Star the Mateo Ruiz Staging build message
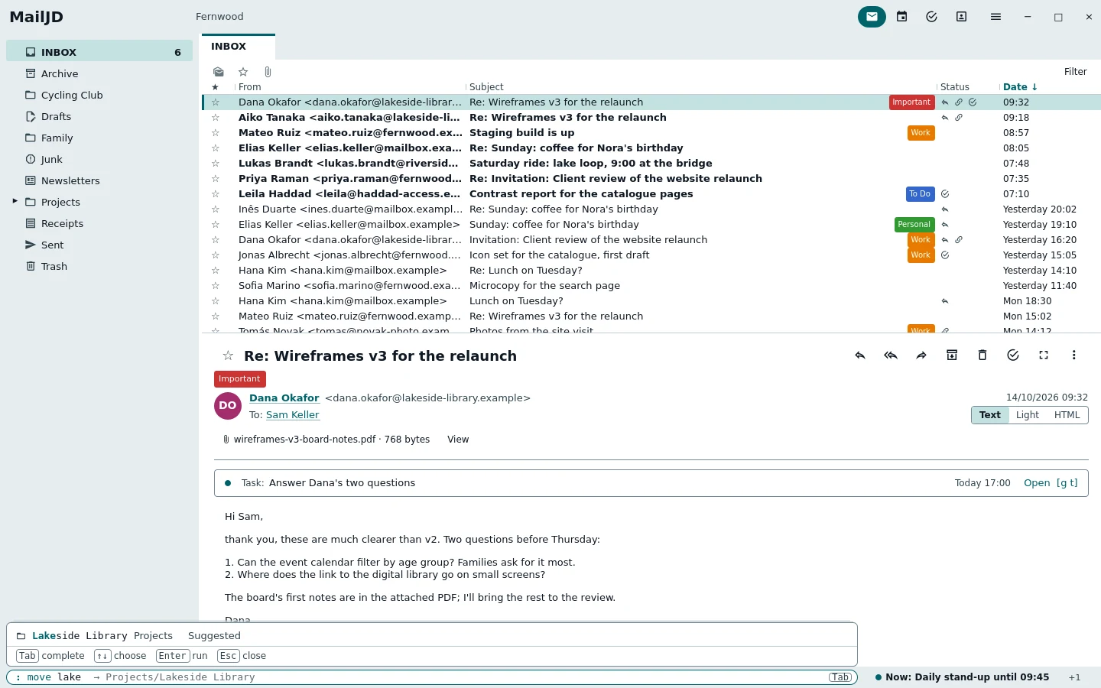This screenshot has height=688, width=1101. pyautogui.click(x=216, y=133)
